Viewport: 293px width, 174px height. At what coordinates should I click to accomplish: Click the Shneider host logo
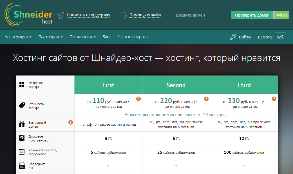pos(28,15)
